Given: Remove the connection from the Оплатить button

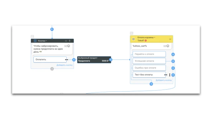Looking at the screenshot, I should (x=74, y=60).
